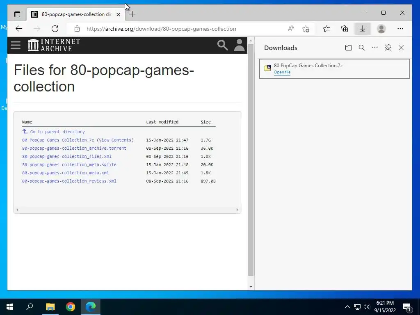Open the Internet Archive hamburger menu

click(16, 45)
